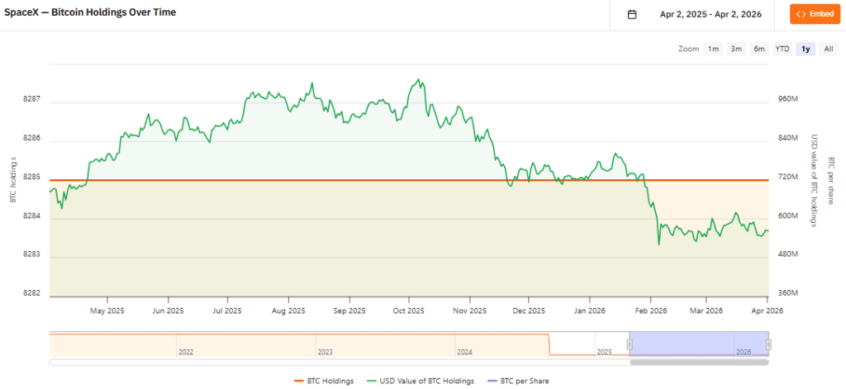Click the embed code brackets icon
The width and height of the screenshot is (846, 389).
click(x=800, y=14)
